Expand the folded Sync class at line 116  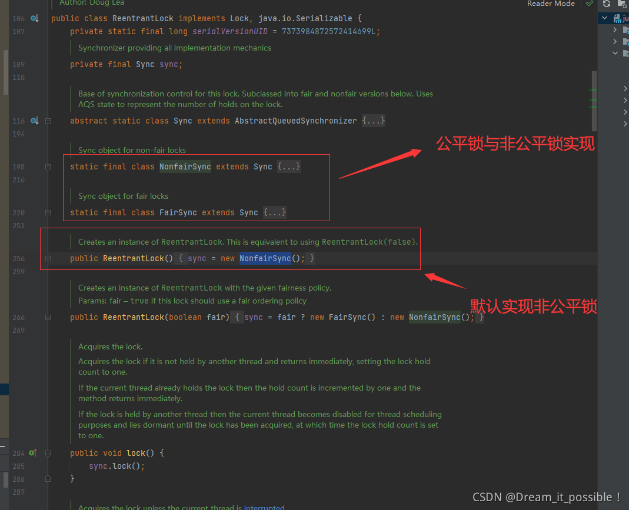(x=374, y=121)
